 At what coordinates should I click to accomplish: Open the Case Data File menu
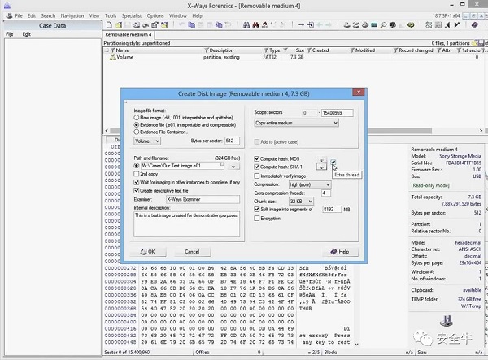(x=10, y=34)
